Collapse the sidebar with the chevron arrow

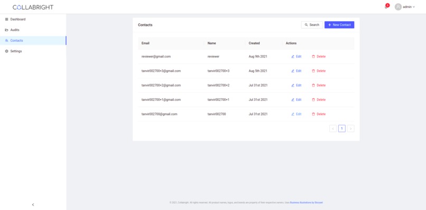click(x=33, y=205)
